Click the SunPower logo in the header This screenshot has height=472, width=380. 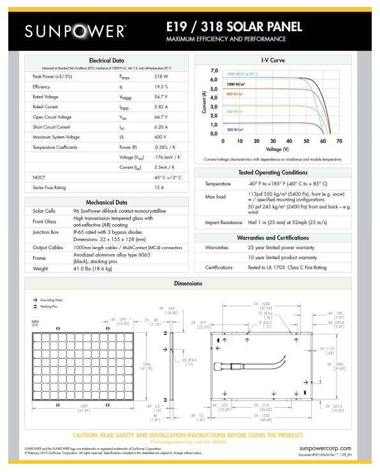75,31
